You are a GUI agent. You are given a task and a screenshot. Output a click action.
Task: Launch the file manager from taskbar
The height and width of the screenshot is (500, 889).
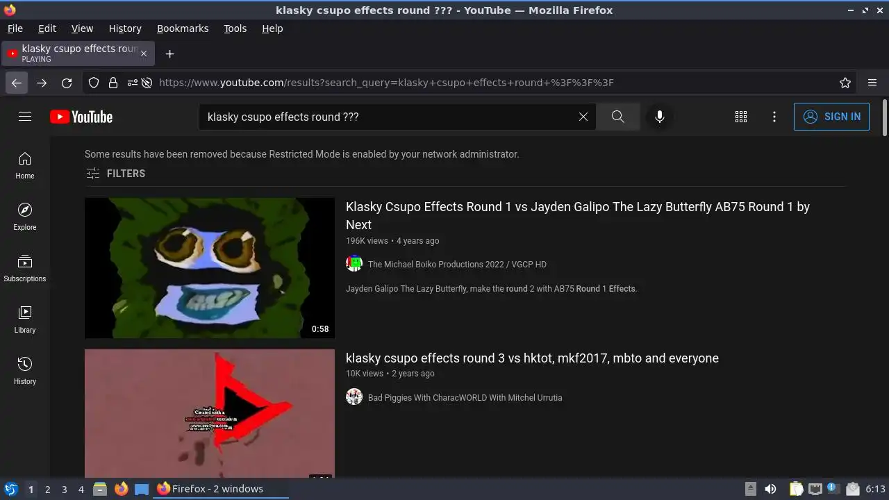pos(100,489)
